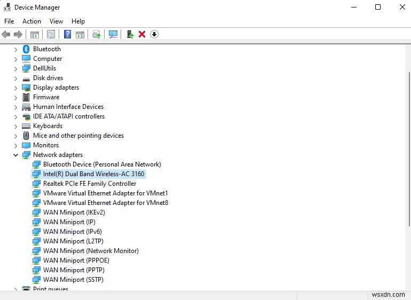Click the Device Manager title bar icon
Screen dimensions: 411x300
tap(7, 7)
